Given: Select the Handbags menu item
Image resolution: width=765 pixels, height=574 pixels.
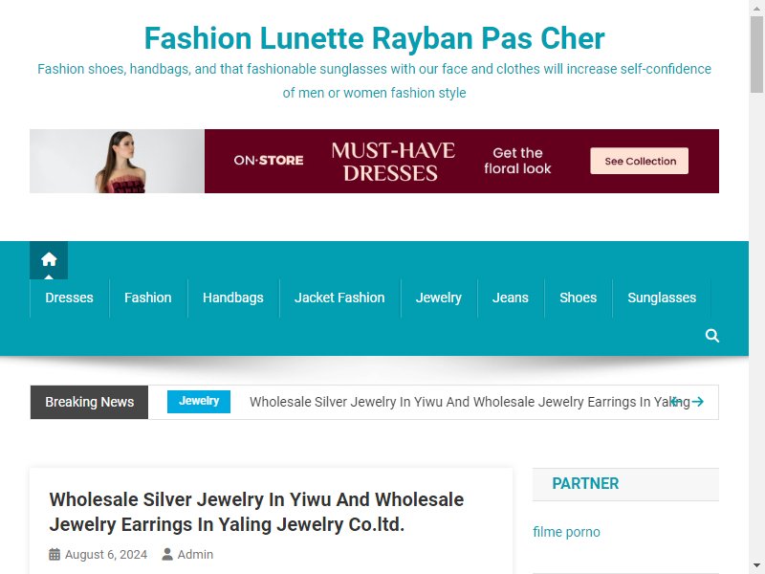Looking at the screenshot, I should [x=233, y=298].
